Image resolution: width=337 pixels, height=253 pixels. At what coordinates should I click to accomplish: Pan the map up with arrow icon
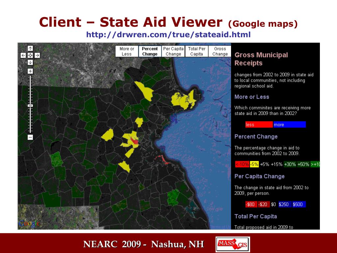pyautogui.click(x=30, y=48)
